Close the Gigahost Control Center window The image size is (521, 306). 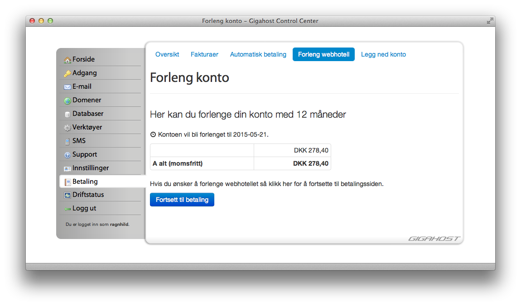click(32, 21)
